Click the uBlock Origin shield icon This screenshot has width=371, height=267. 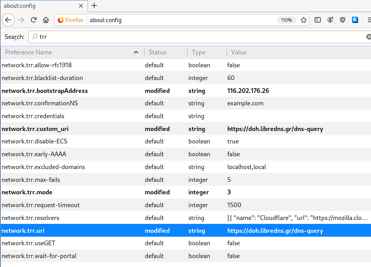(342, 20)
